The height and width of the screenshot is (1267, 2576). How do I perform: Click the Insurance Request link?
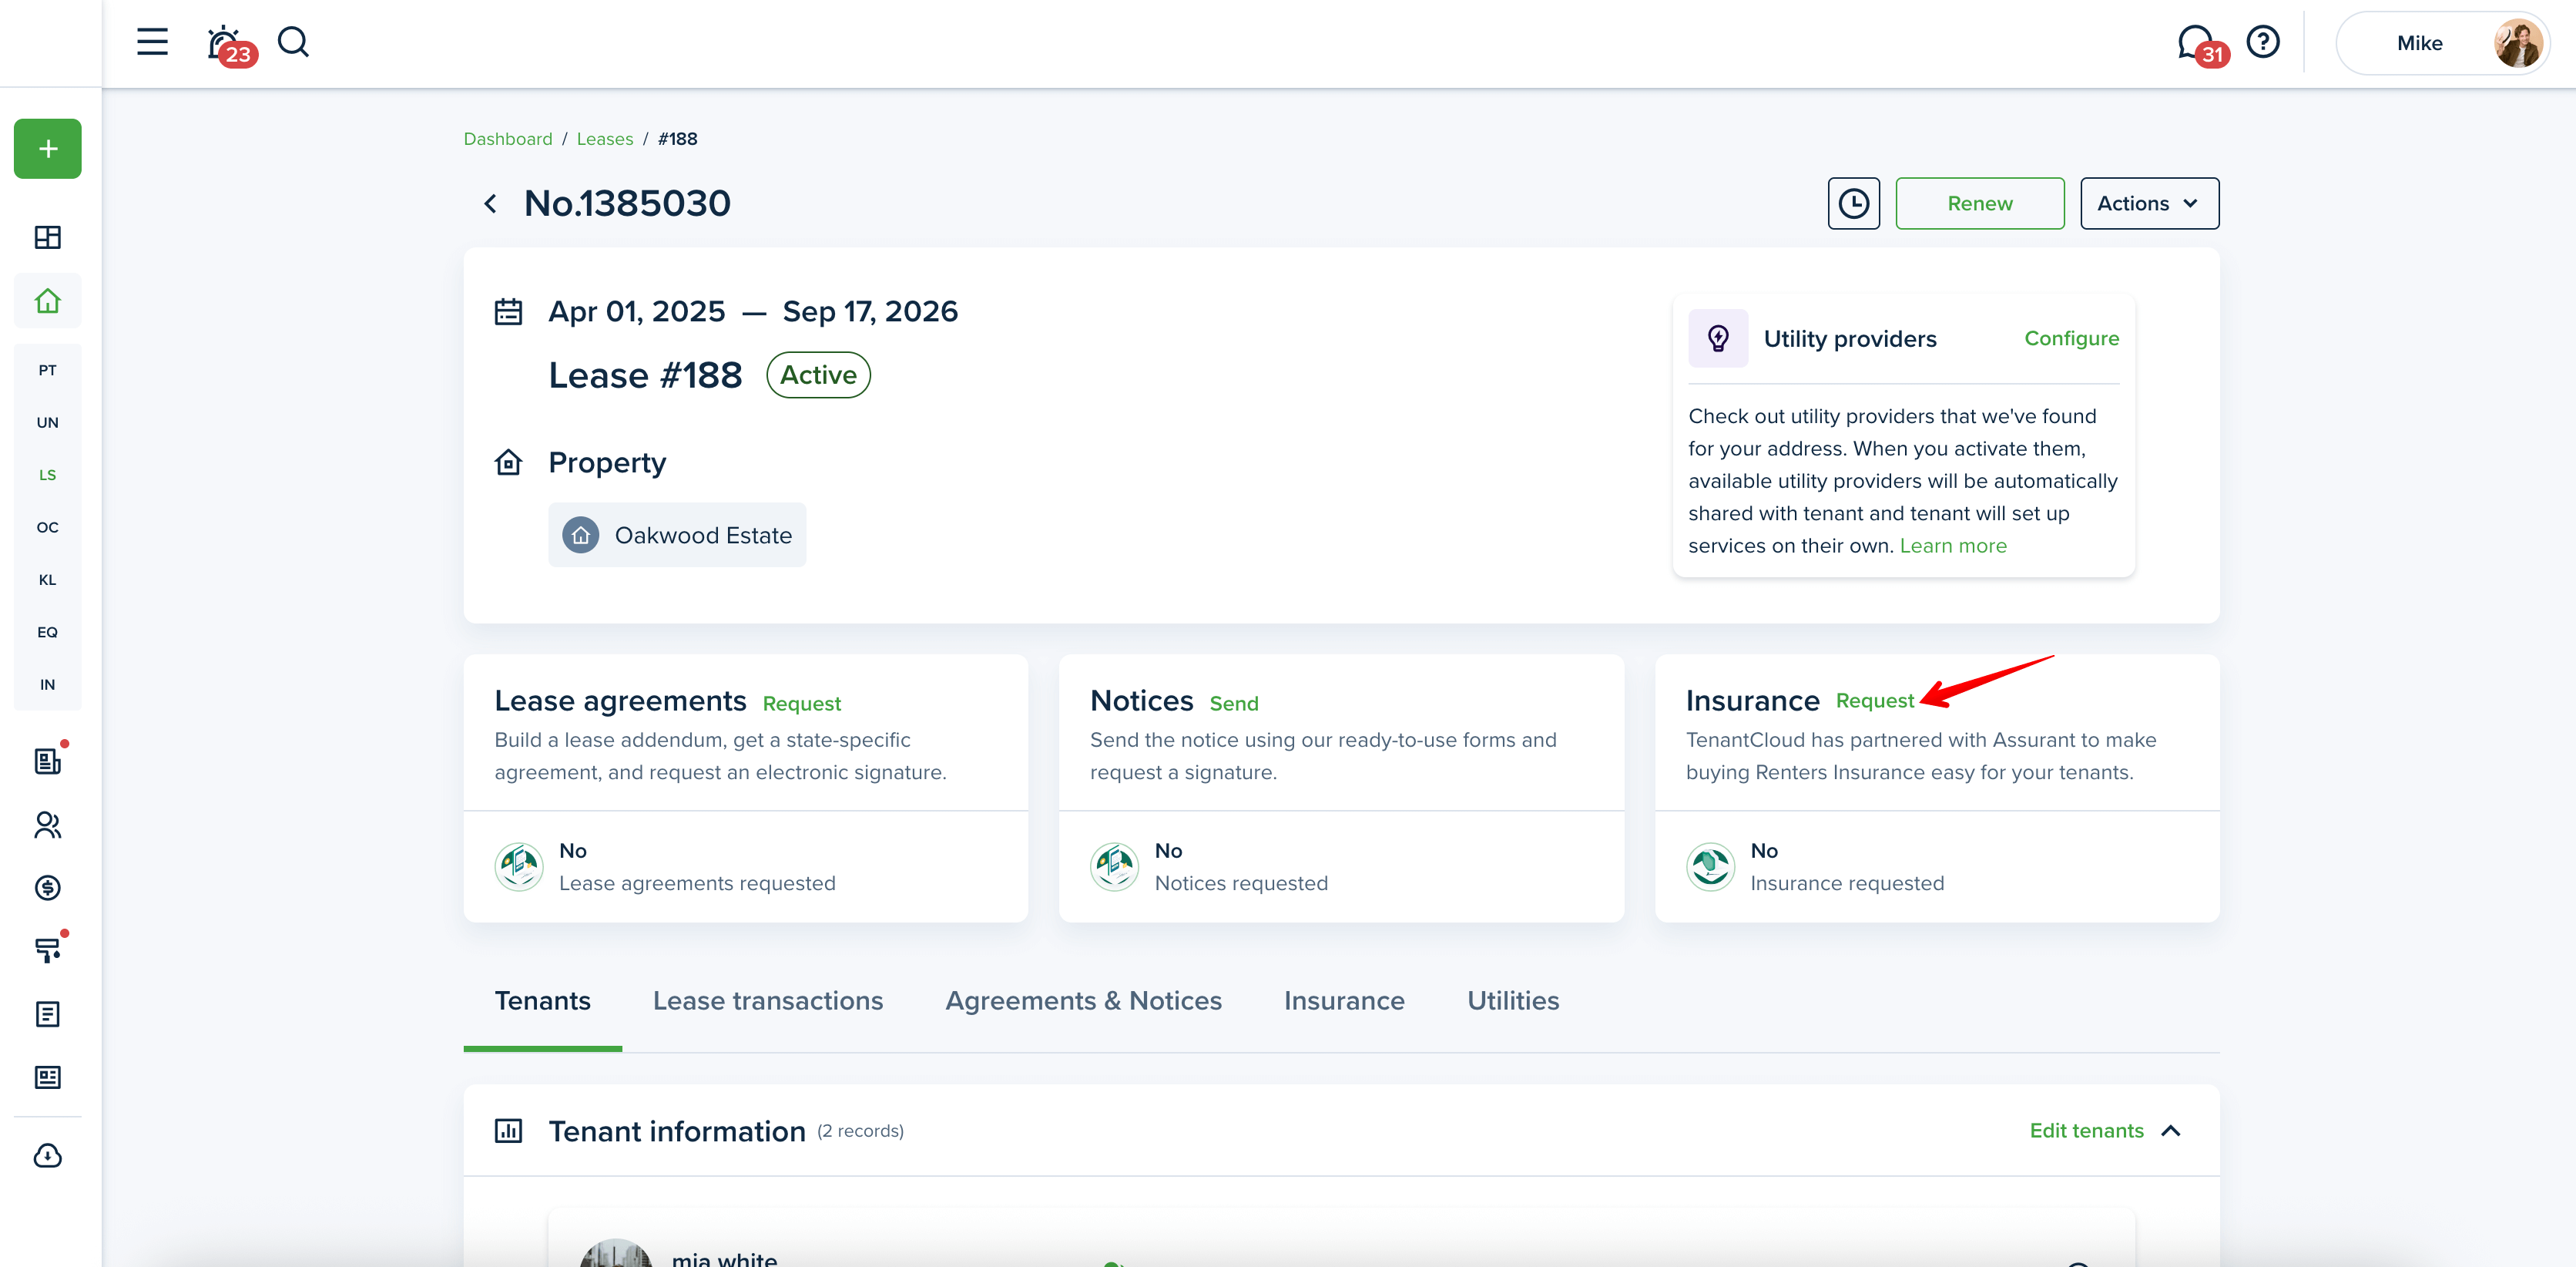tap(1874, 701)
